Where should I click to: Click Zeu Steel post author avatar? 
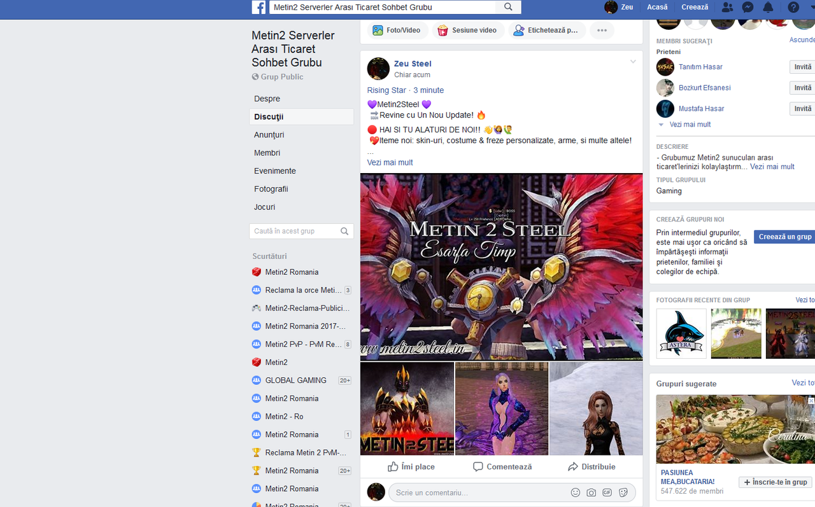(378, 69)
